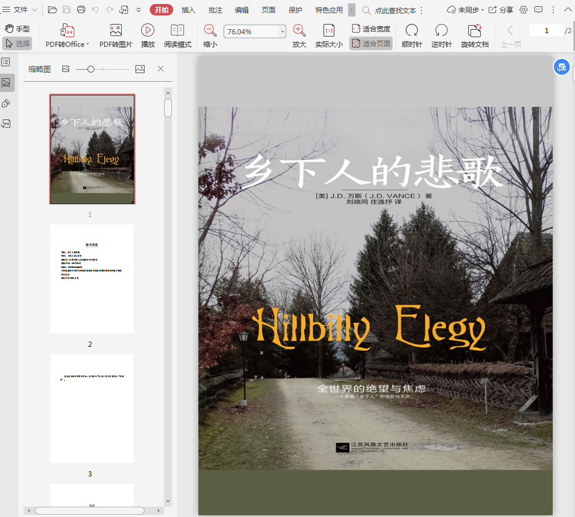575x517 pixels.
Task: Click thumbnail panel scroll down arrow
Action: click(168, 501)
